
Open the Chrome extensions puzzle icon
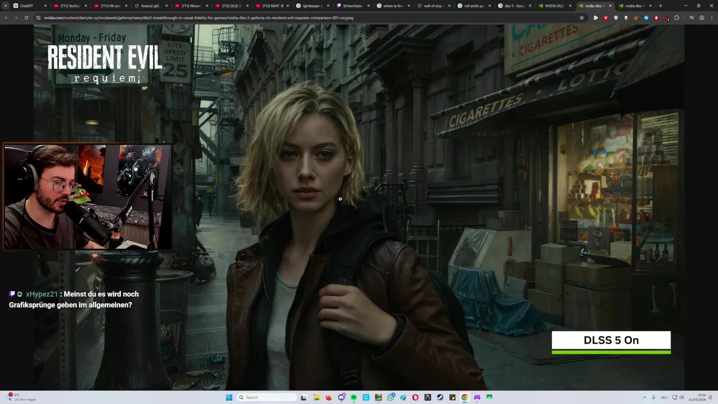tap(676, 17)
